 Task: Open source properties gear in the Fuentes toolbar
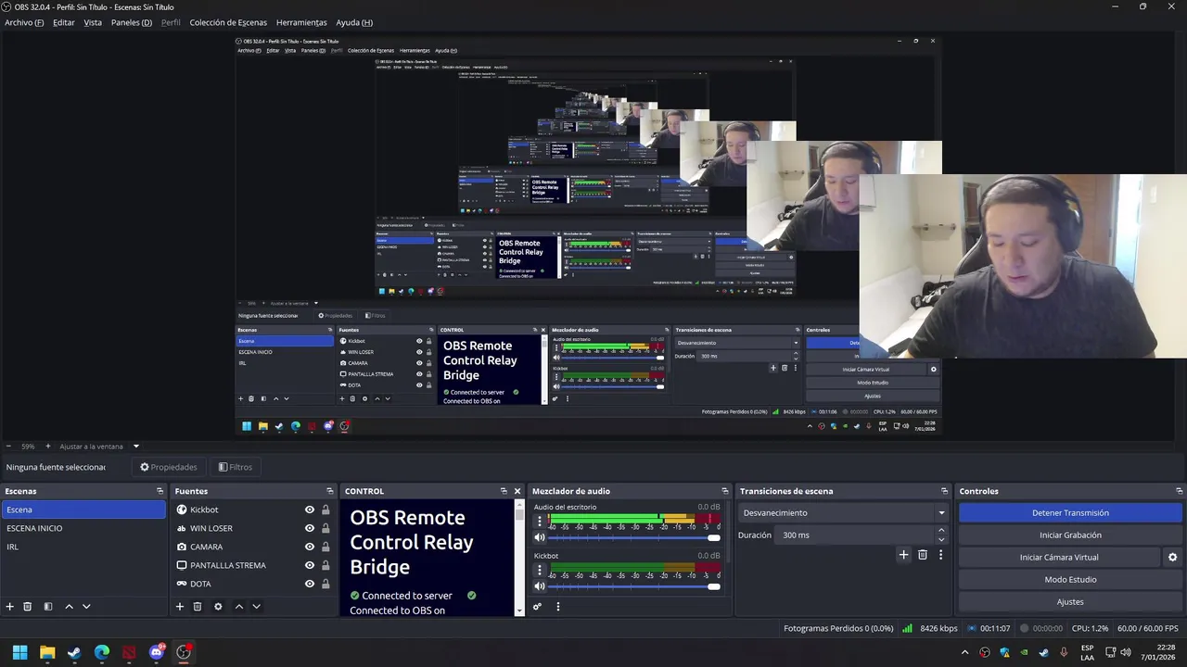point(218,607)
